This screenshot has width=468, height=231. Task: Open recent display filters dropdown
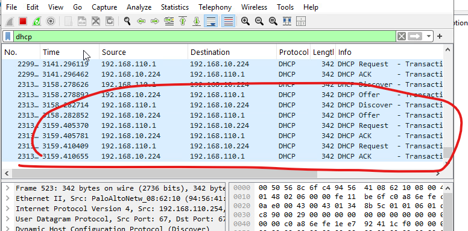point(429,36)
